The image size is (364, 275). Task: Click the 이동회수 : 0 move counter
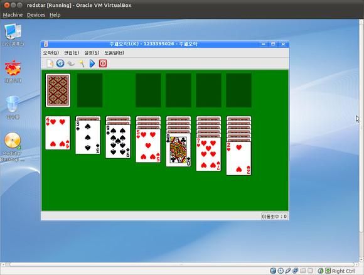[x=274, y=217]
